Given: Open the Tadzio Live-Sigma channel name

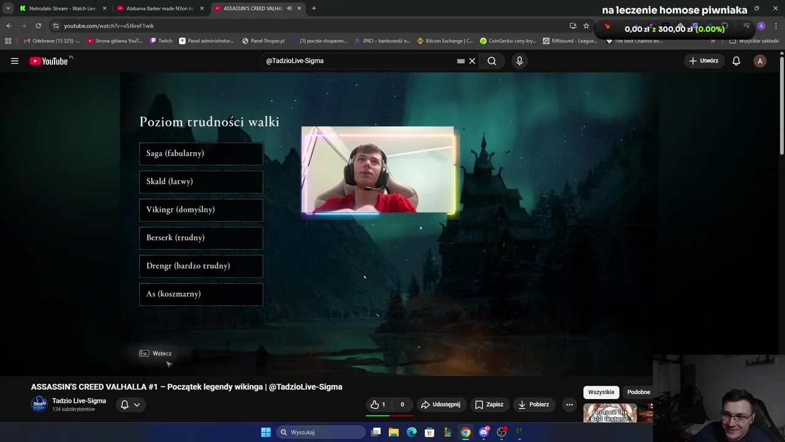Looking at the screenshot, I should pyautogui.click(x=79, y=401).
